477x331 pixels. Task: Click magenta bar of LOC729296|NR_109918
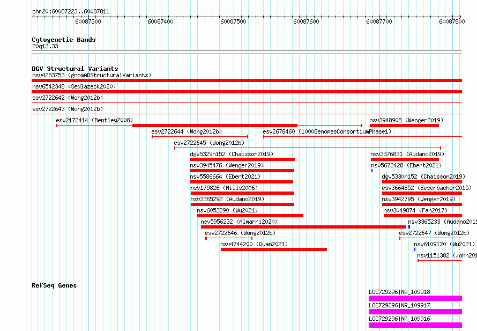click(415, 298)
